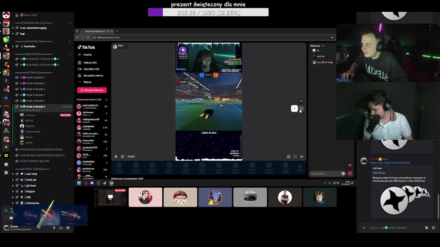Add a channel to ADMINISTRACJA category
This screenshot has height=247, width=440.
pyautogui.click(x=70, y=23)
